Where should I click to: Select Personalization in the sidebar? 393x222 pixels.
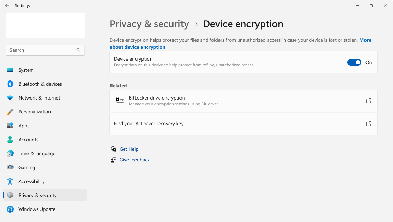[45, 112]
